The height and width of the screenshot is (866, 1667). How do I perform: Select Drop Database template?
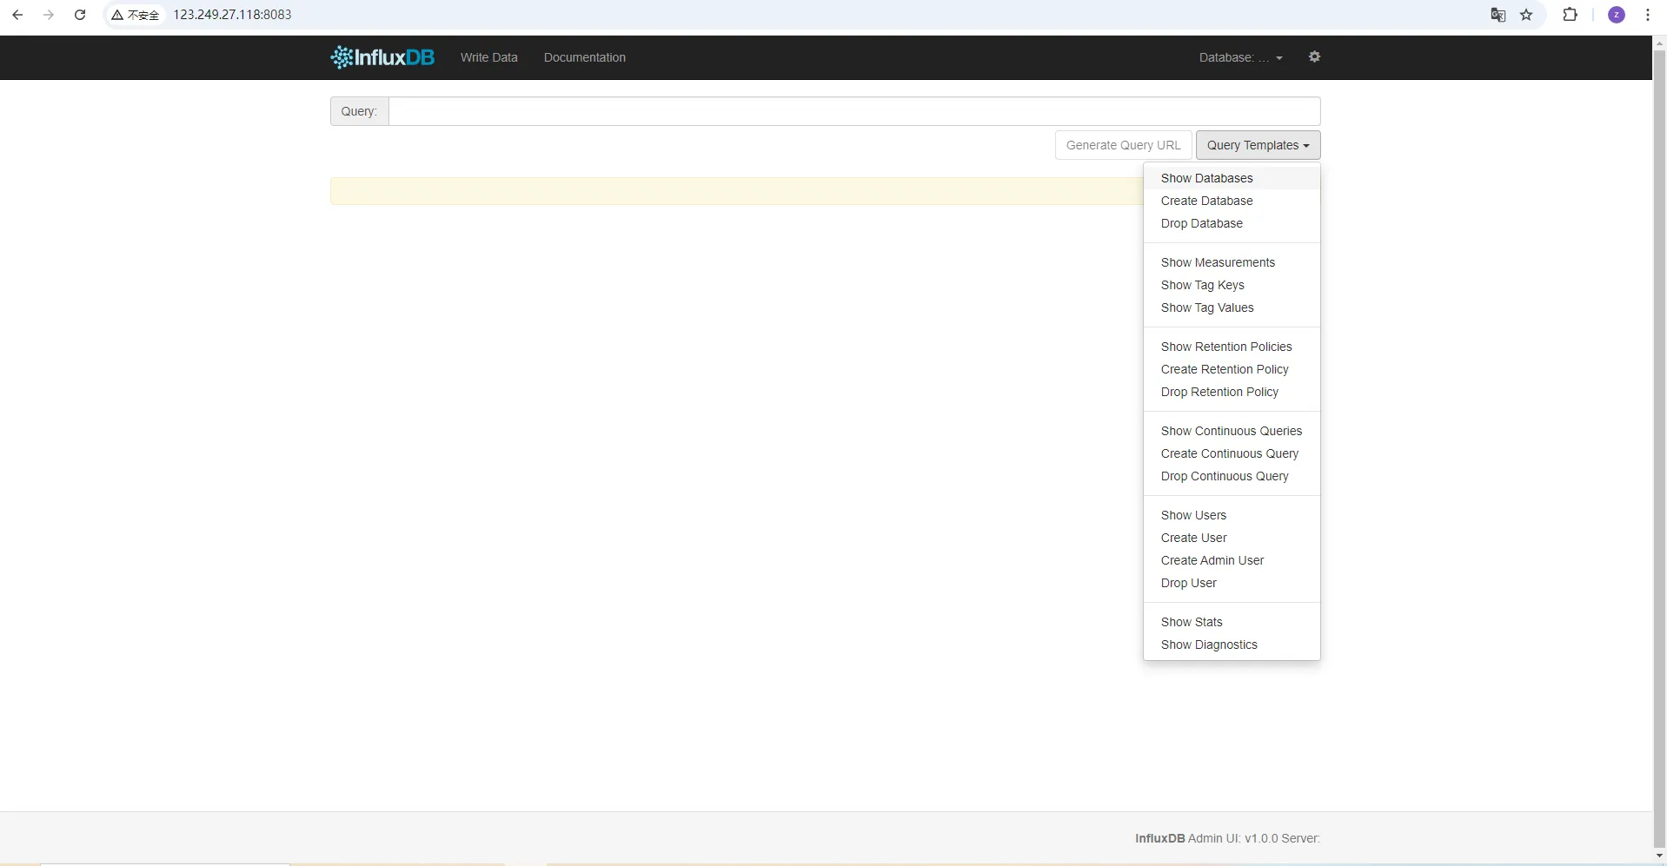click(x=1232, y=223)
